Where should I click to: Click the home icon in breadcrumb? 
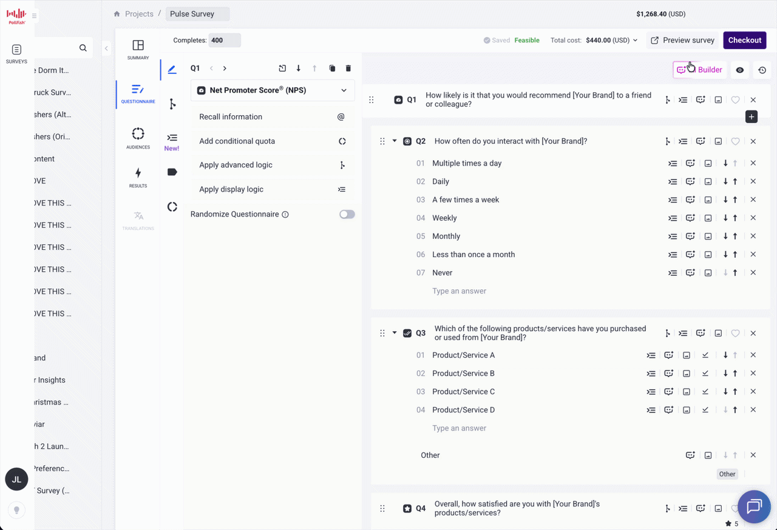pyautogui.click(x=117, y=14)
